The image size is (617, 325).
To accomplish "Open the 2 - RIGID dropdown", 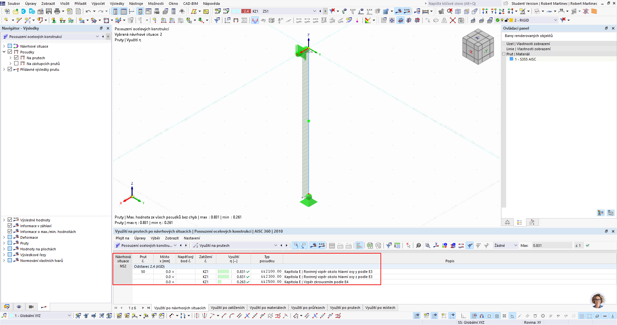I will 556,20.
